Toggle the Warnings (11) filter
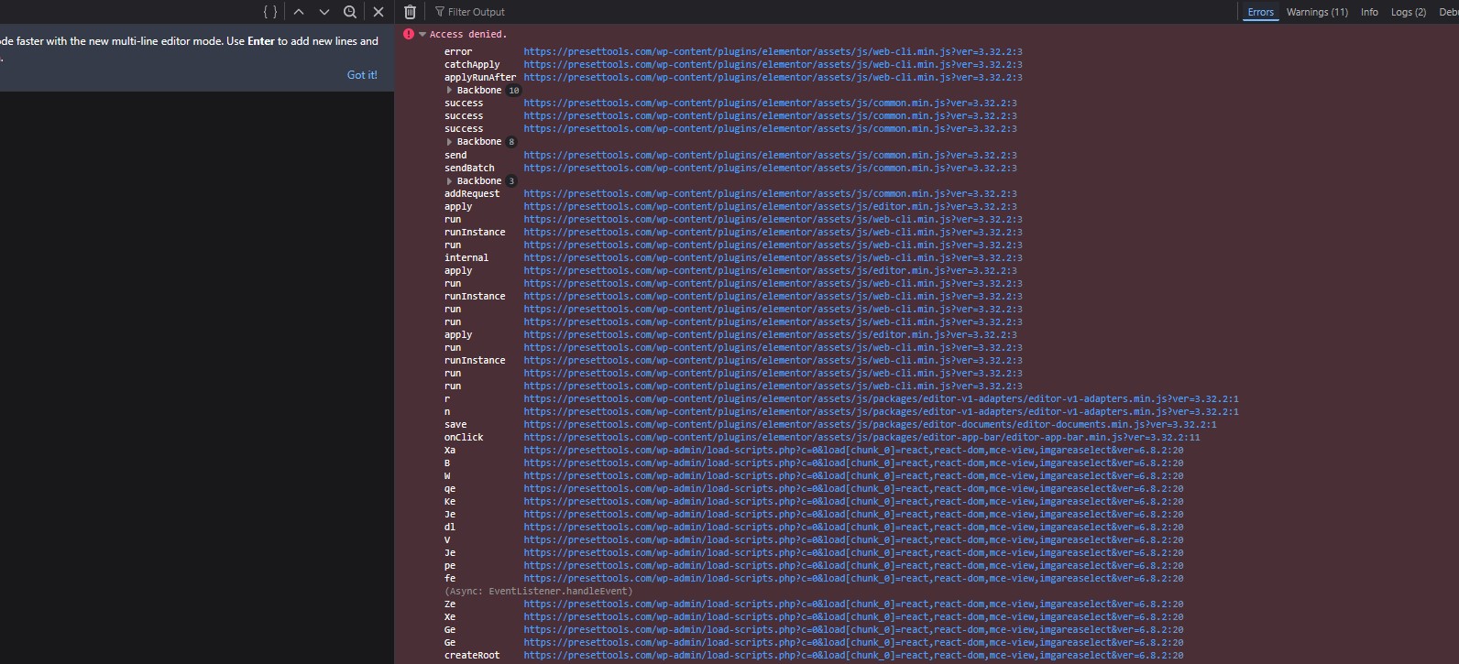Image resolution: width=1459 pixels, height=664 pixels. click(x=1317, y=12)
